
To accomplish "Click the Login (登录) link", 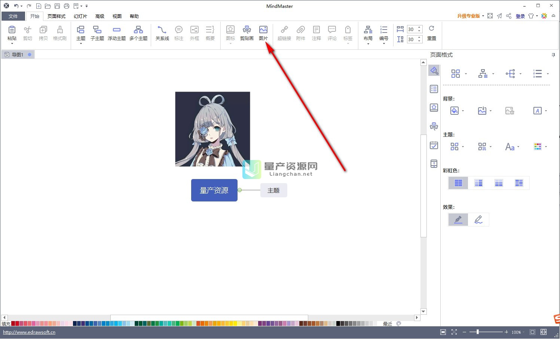I will coord(520,16).
